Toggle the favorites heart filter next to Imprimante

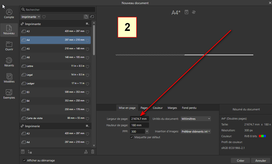(x=44, y=17)
